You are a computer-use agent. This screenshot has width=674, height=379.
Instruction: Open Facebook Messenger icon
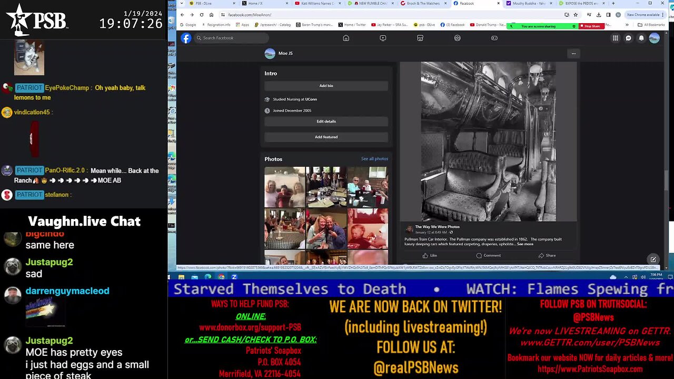pyautogui.click(x=628, y=38)
